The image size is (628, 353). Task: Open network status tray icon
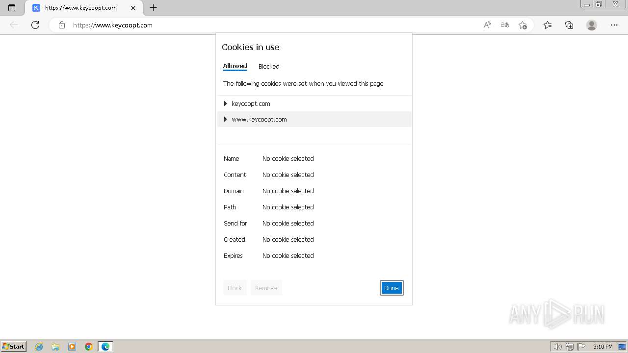569,347
